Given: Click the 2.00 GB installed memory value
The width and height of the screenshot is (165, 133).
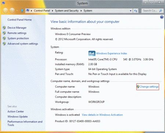Looking at the screenshot, I should click(x=93, y=64).
